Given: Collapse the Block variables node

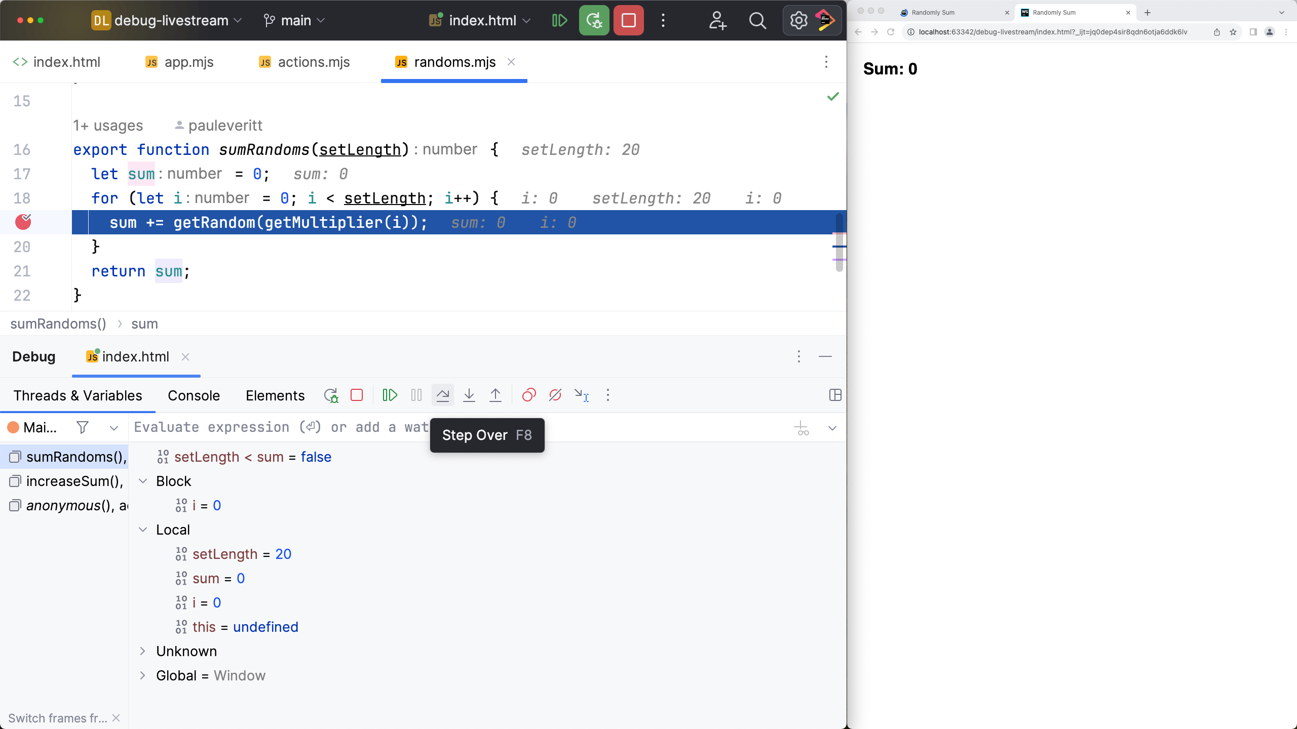Looking at the screenshot, I should pos(143,481).
